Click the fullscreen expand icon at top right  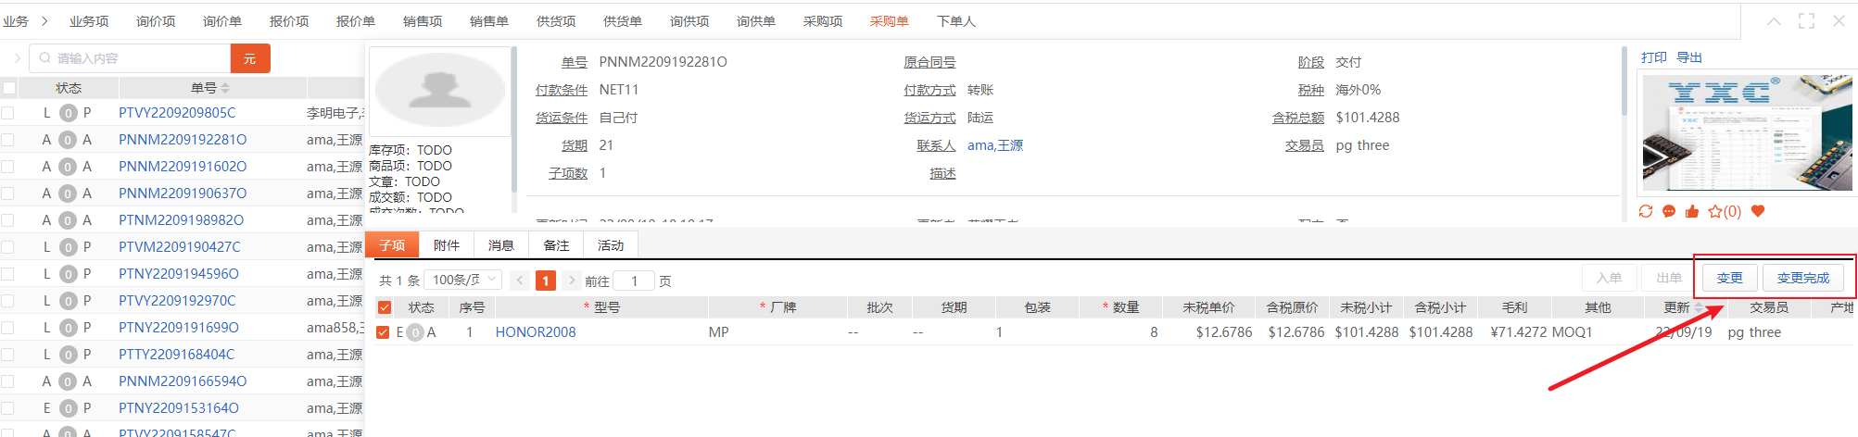pyautogui.click(x=1806, y=21)
